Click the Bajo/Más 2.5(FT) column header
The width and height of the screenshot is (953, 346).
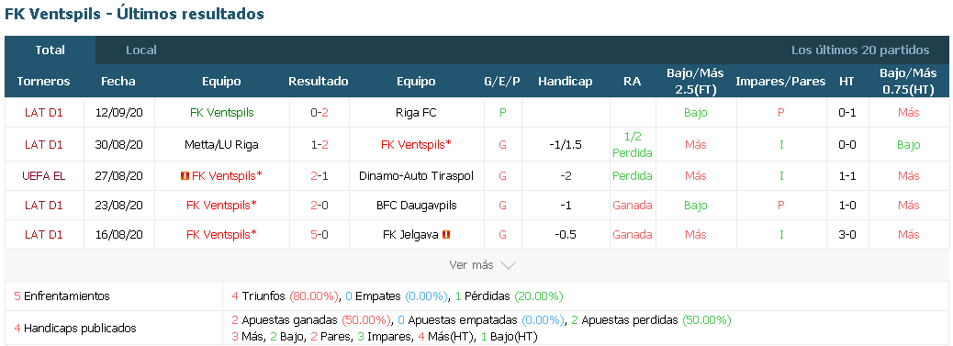click(x=695, y=81)
